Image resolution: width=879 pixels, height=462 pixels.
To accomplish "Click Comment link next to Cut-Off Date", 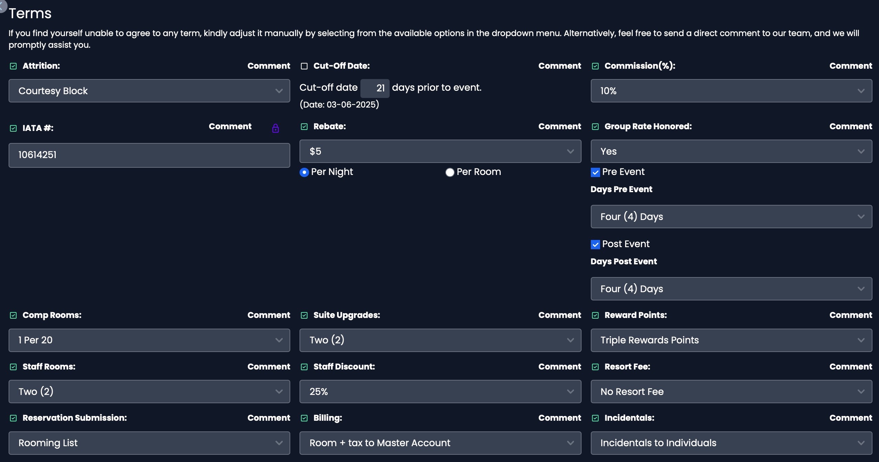I will coord(560,66).
